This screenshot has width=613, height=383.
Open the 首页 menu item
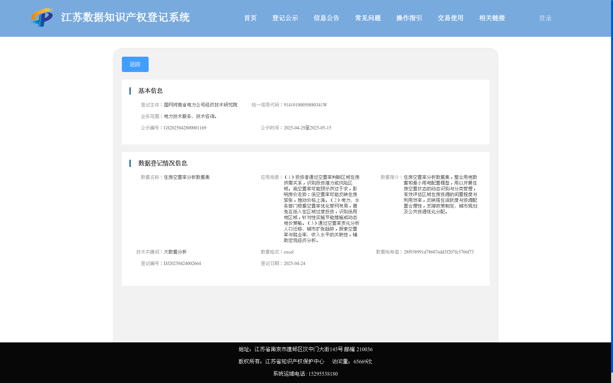tap(250, 18)
